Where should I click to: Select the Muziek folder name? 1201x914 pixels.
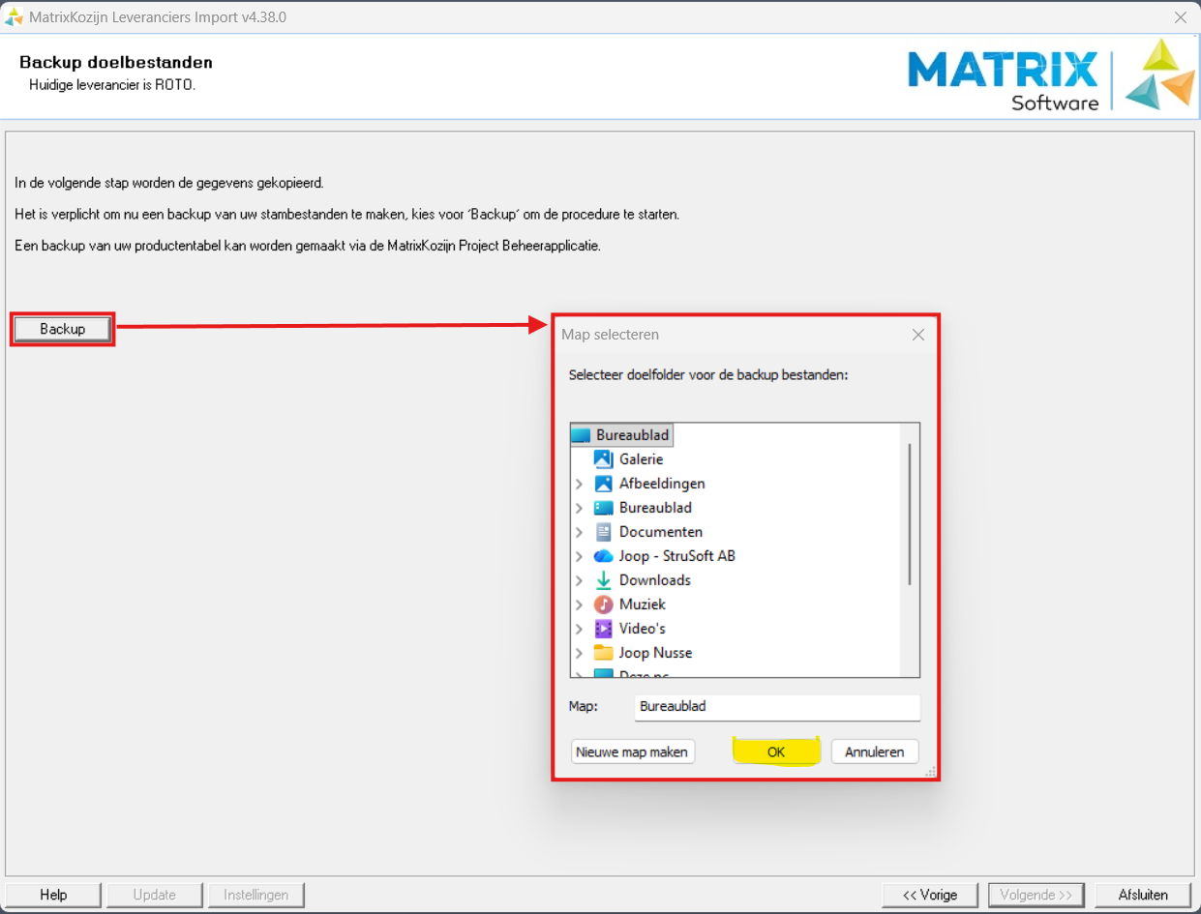pyautogui.click(x=643, y=604)
